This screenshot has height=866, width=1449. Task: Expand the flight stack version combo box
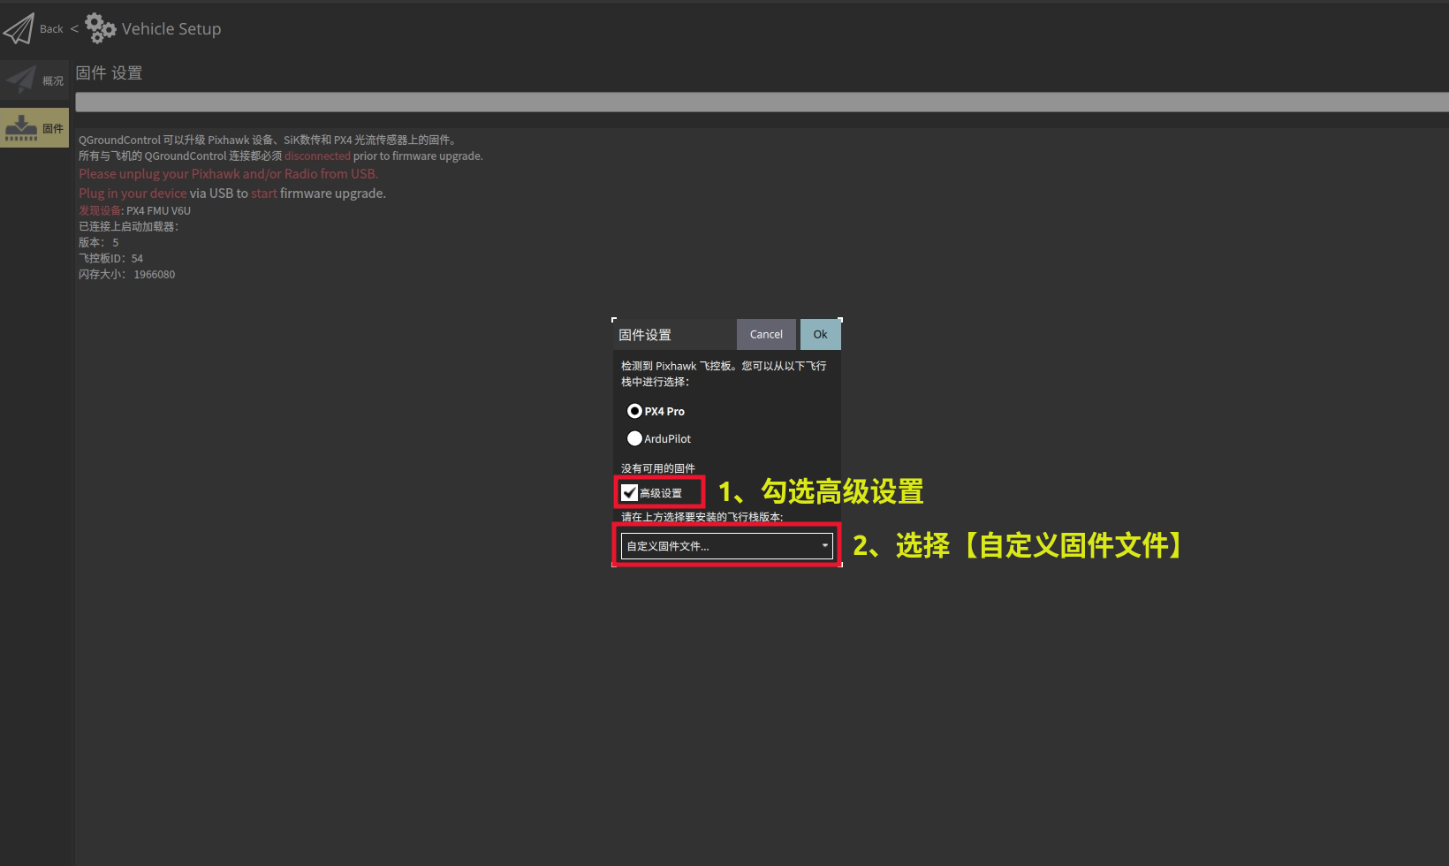[724, 546]
